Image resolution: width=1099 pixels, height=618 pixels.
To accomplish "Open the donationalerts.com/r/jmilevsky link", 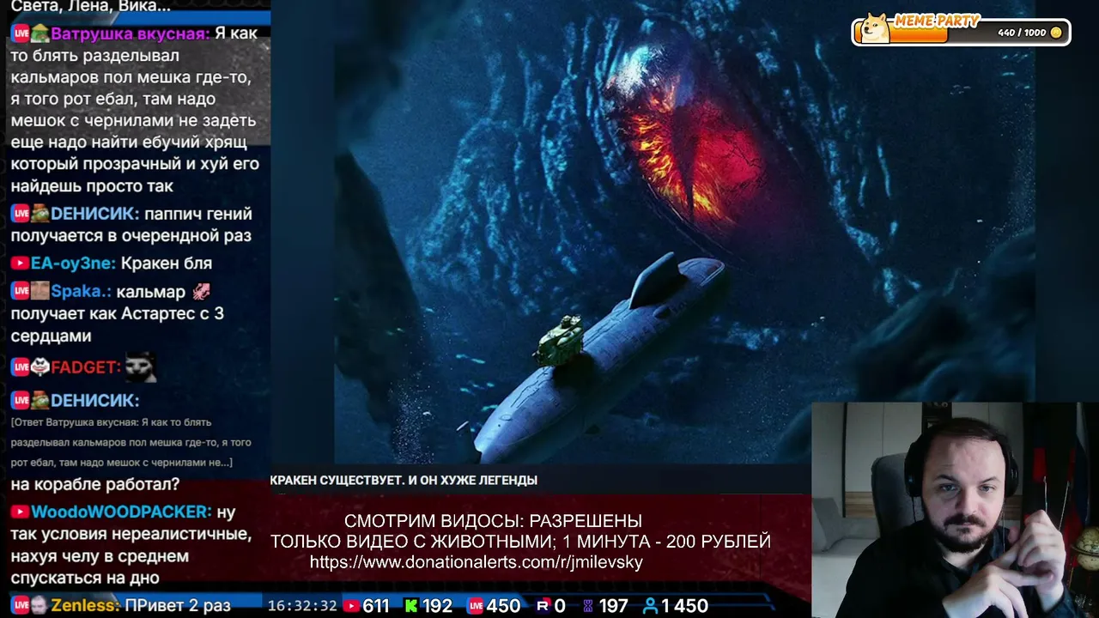I will pyautogui.click(x=476, y=563).
